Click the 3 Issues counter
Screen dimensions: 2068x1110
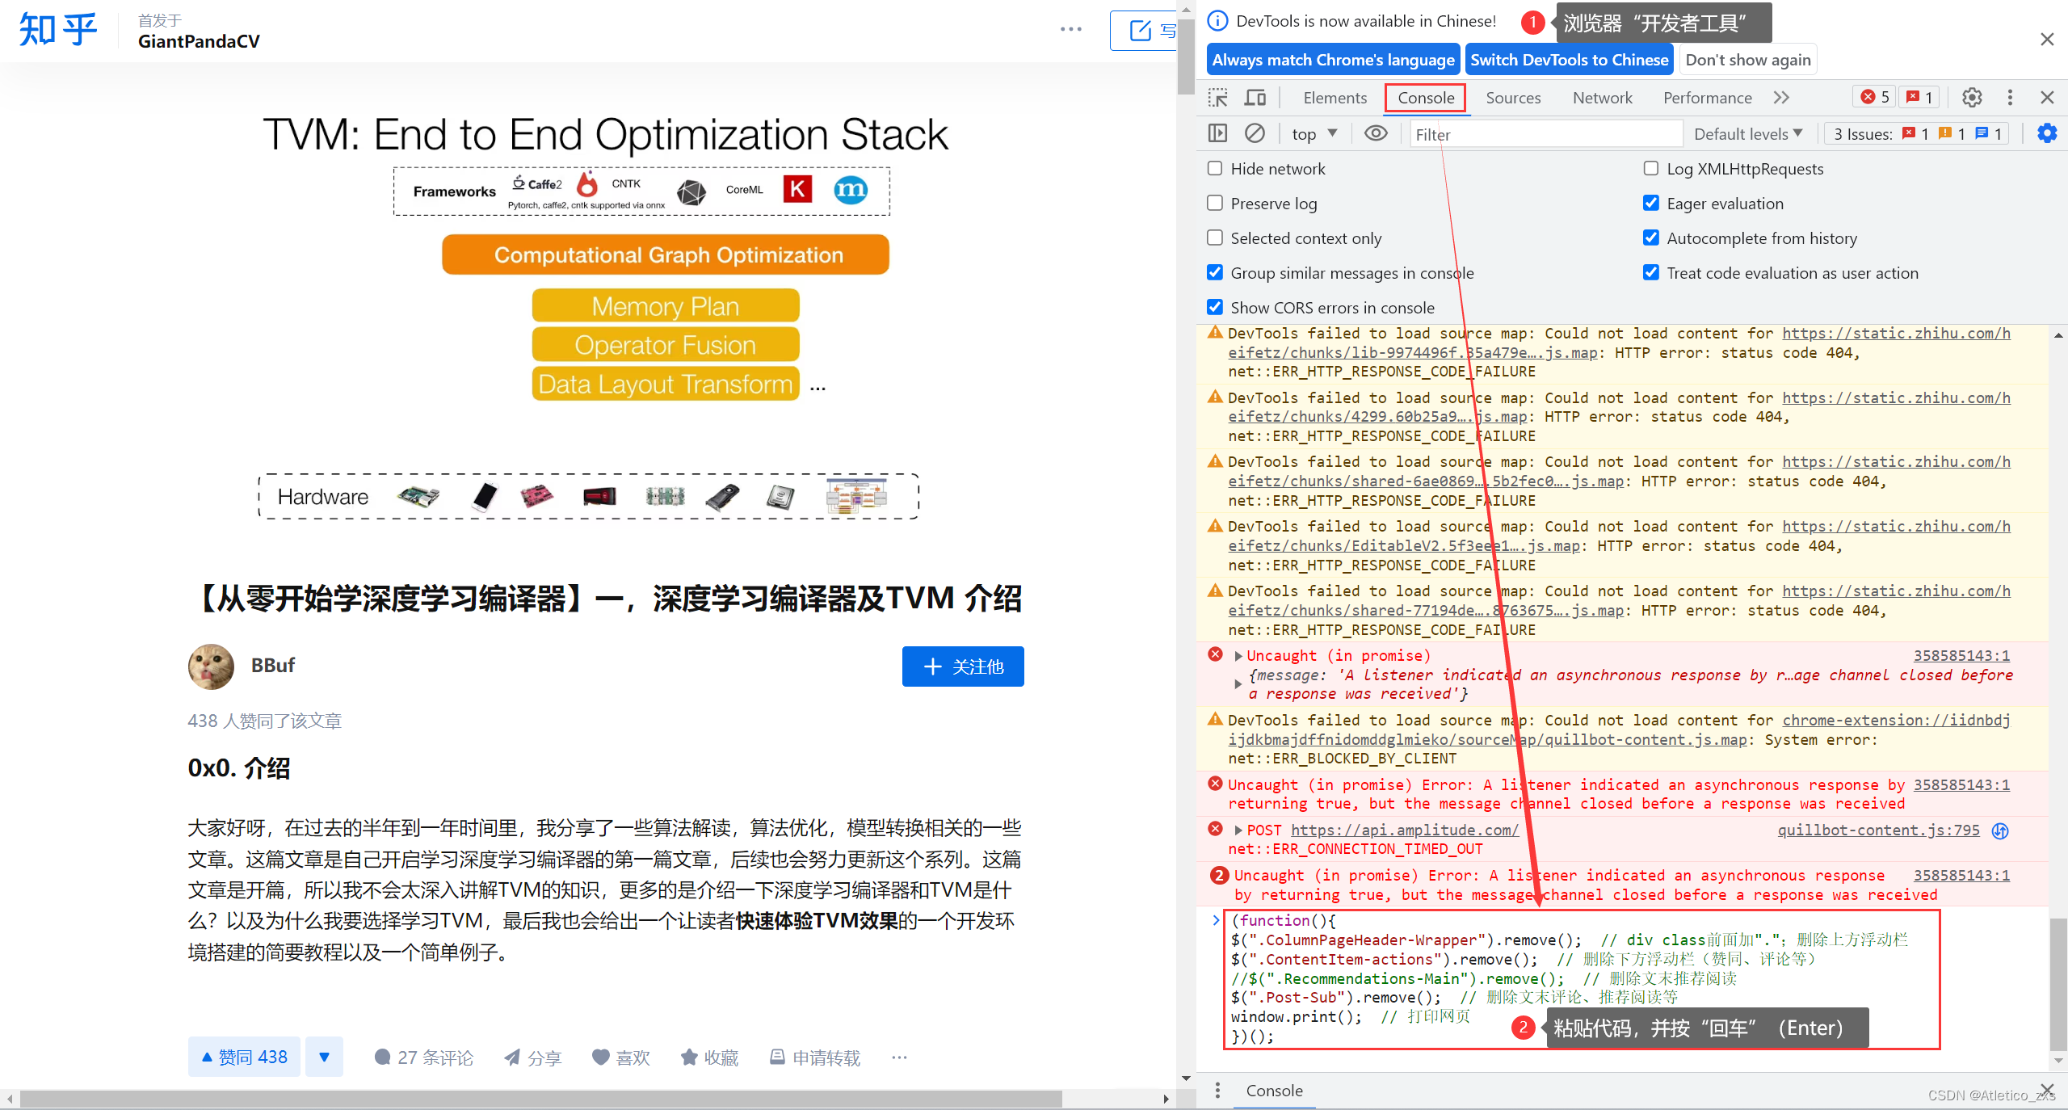point(1916,133)
